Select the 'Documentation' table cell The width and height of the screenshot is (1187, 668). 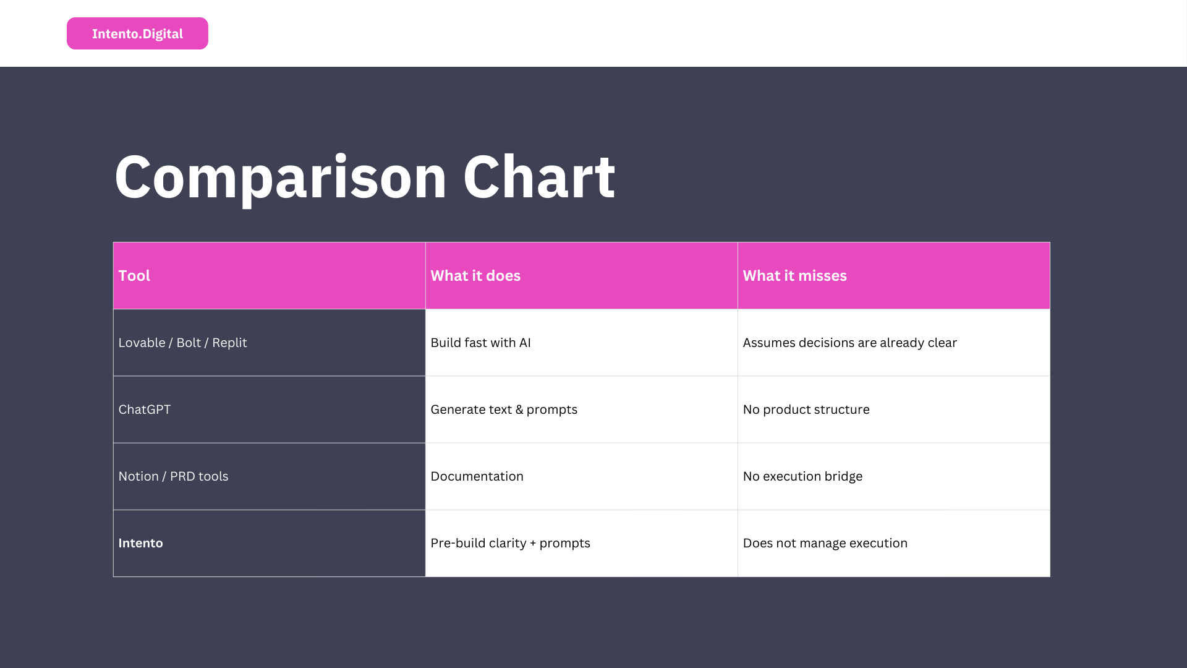581,476
